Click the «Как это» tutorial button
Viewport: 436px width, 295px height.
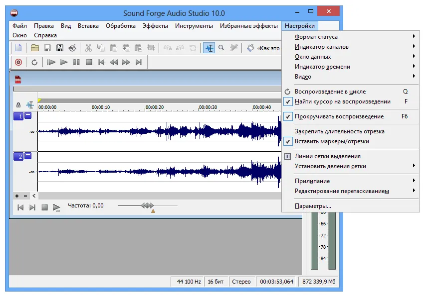pos(263,48)
